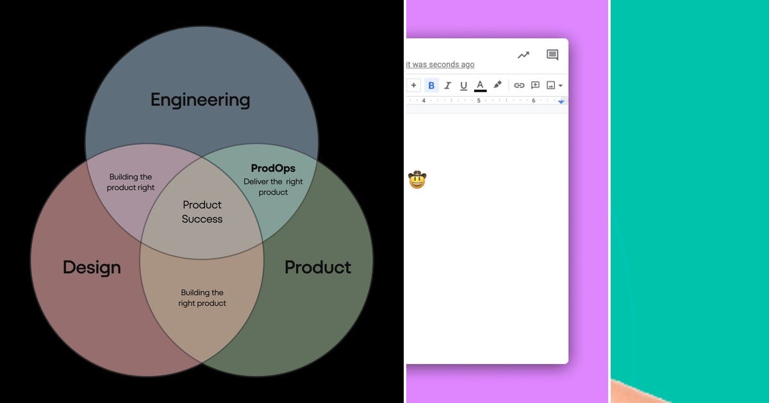This screenshot has width=769, height=403.
Task: Open the insert image dropdown arrow
Action: (561, 85)
